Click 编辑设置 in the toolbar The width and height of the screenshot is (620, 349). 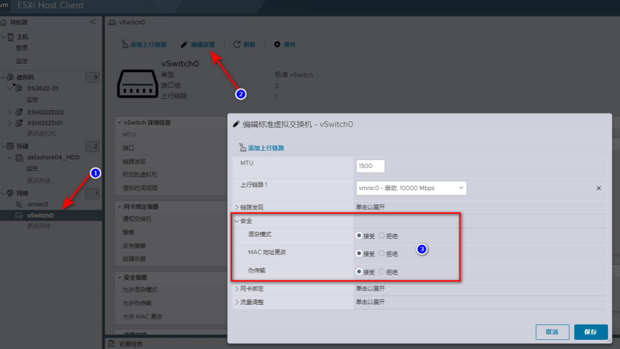(198, 44)
